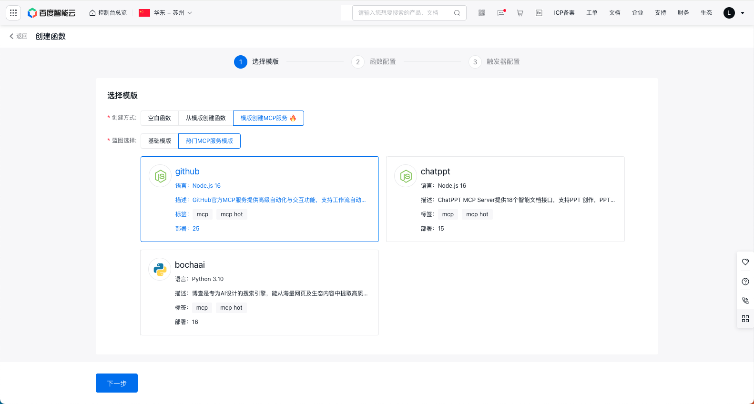
Task: Click the mcp hot tag on bochaai card
Action: tap(231, 308)
